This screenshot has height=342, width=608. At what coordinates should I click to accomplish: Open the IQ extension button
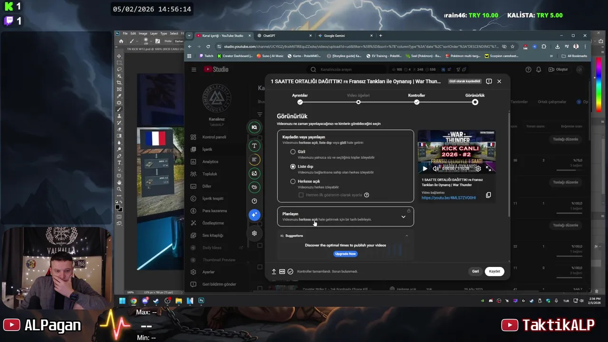point(254,127)
